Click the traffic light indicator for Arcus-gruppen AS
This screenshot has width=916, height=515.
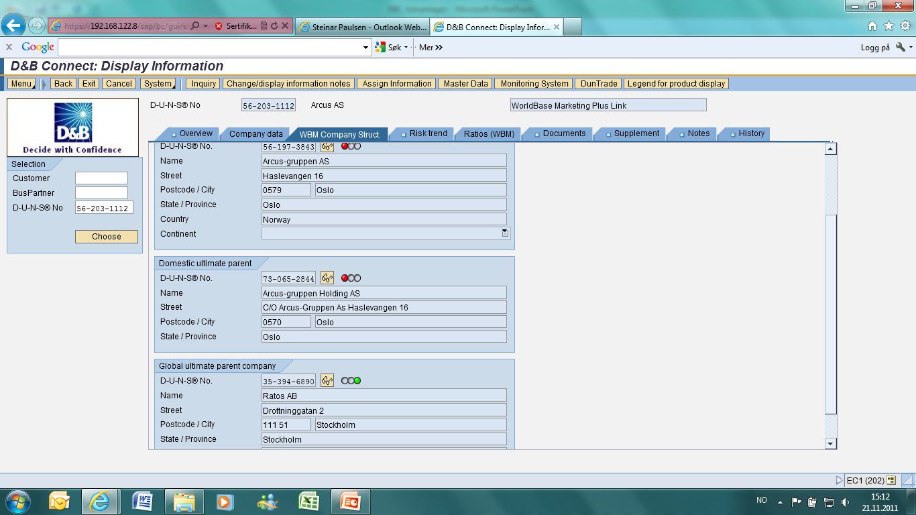351,146
